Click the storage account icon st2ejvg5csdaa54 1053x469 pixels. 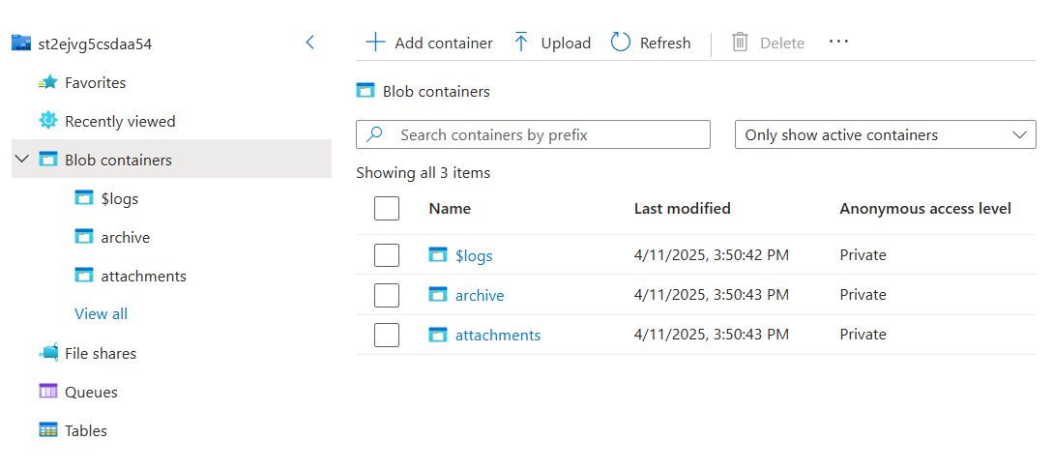tap(21, 44)
